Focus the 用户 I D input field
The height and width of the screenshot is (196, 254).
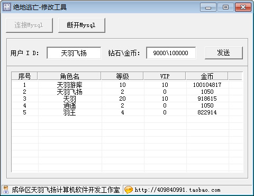point(74,53)
